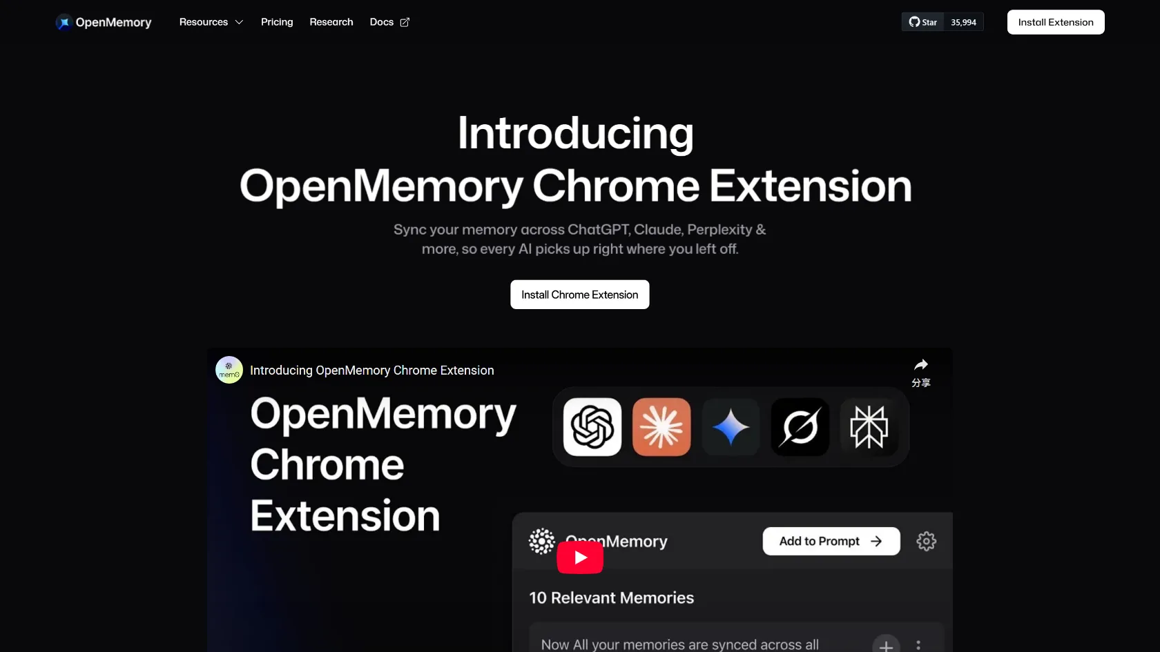This screenshot has width=1160, height=652.
Task: Click the OpenMemory logo icon
Action: [x=64, y=23]
